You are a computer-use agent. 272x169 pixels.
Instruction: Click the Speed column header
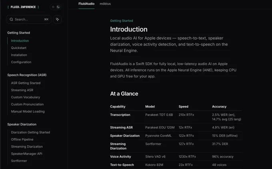click(184, 107)
